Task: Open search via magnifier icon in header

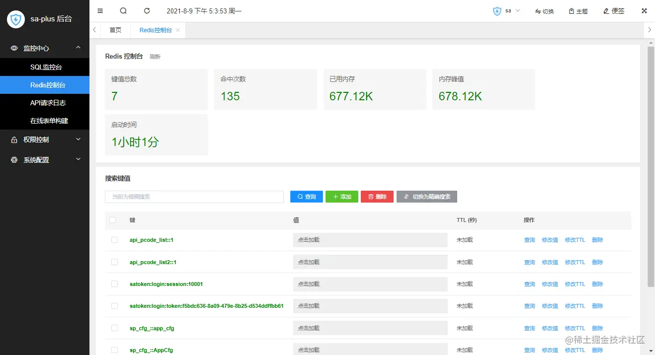Action: click(123, 10)
